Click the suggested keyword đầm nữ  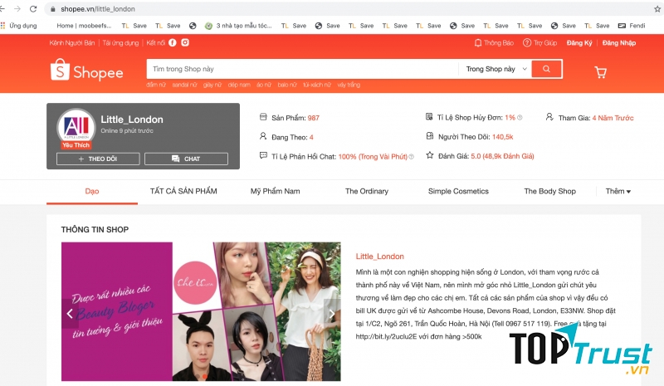tap(156, 85)
